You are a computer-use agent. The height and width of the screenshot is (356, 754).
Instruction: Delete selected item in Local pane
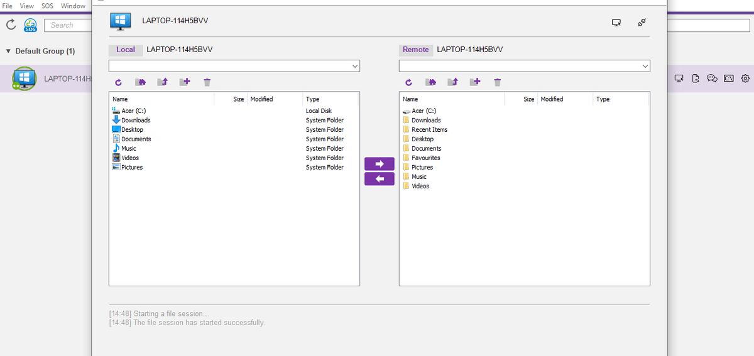coord(207,82)
